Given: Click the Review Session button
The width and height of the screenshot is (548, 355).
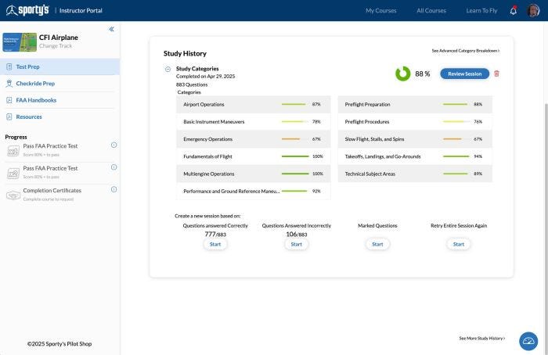Looking at the screenshot, I should (x=464, y=74).
